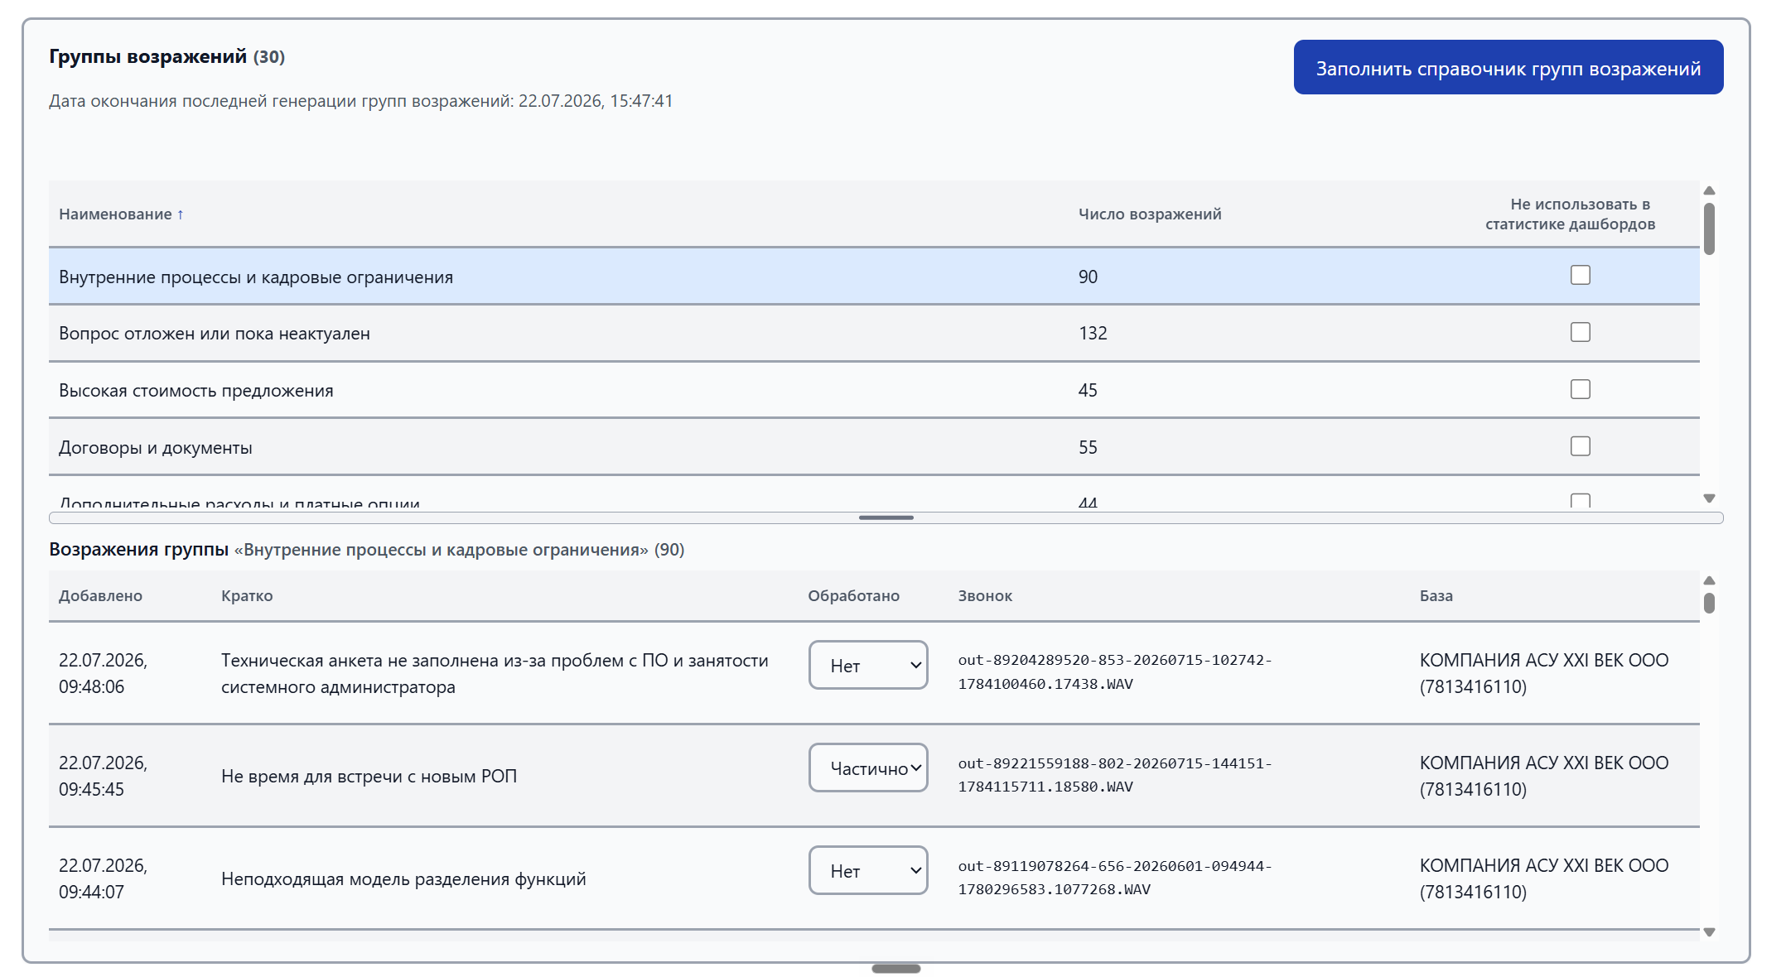Click the Не использовать в статистике дашбордов header
The image size is (1786, 977).
[x=1570, y=214]
